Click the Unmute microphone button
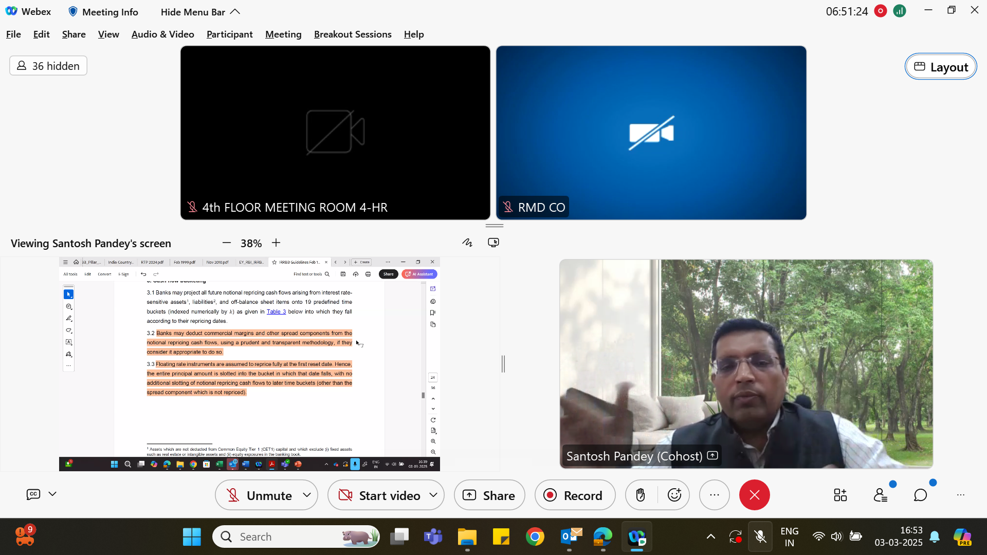 click(x=260, y=495)
